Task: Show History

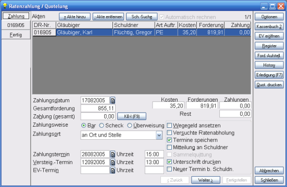Action: tap(269, 65)
